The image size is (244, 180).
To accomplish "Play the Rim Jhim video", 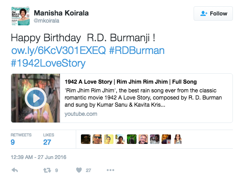I will click(x=36, y=98).
